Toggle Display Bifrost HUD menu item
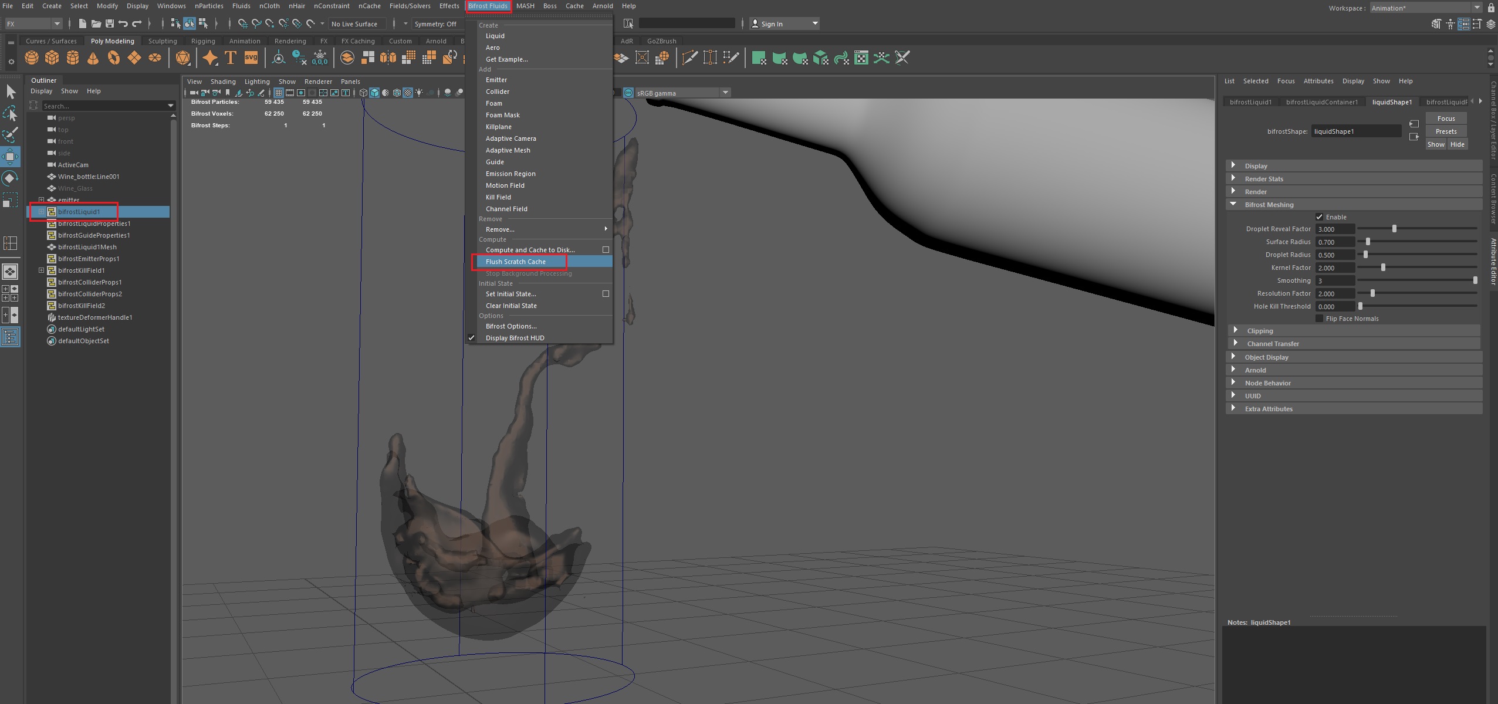Viewport: 1498px width, 704px height. [x=515, y=338]
